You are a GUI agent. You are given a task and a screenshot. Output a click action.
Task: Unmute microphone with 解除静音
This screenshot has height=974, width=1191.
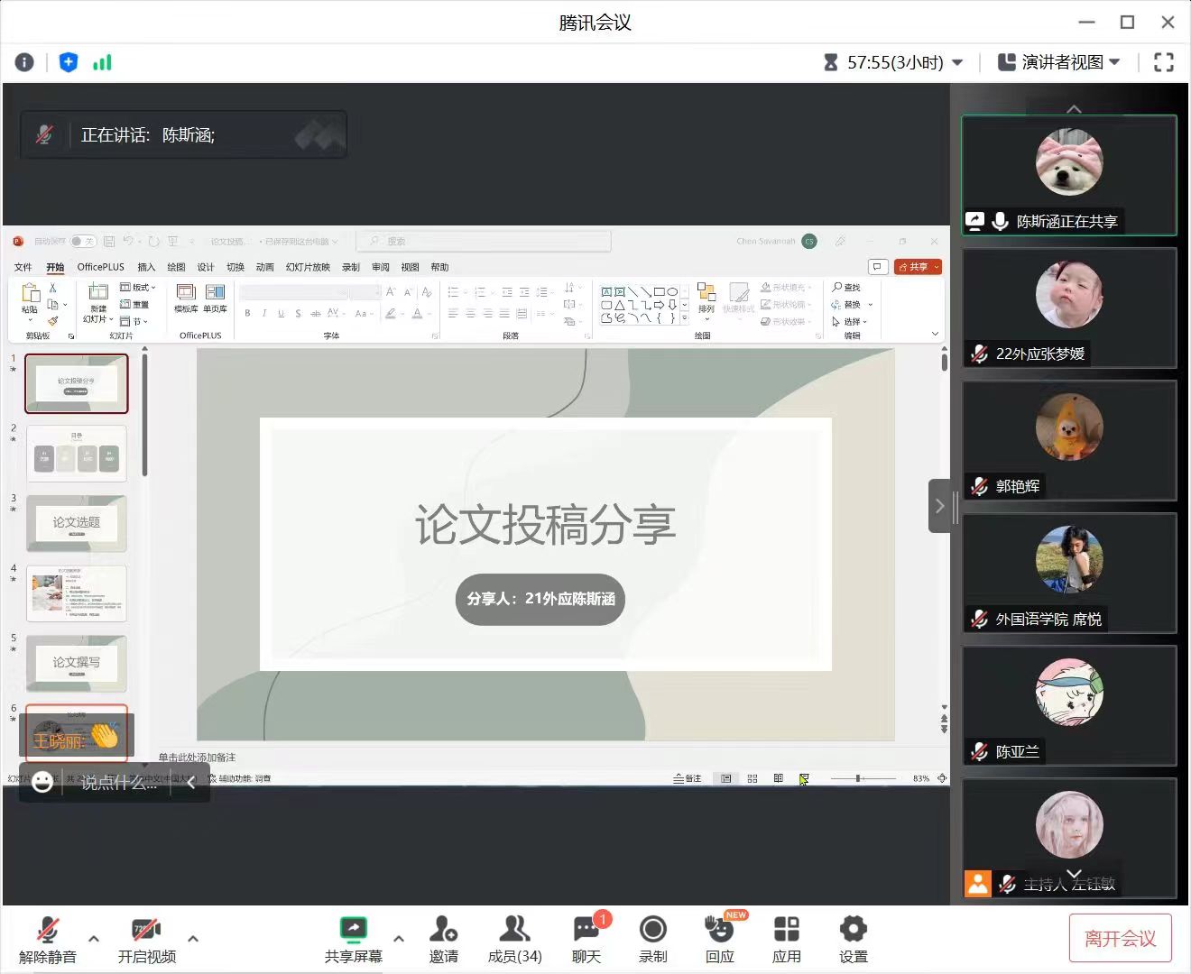pyautogui.click(x=47, y=938)
